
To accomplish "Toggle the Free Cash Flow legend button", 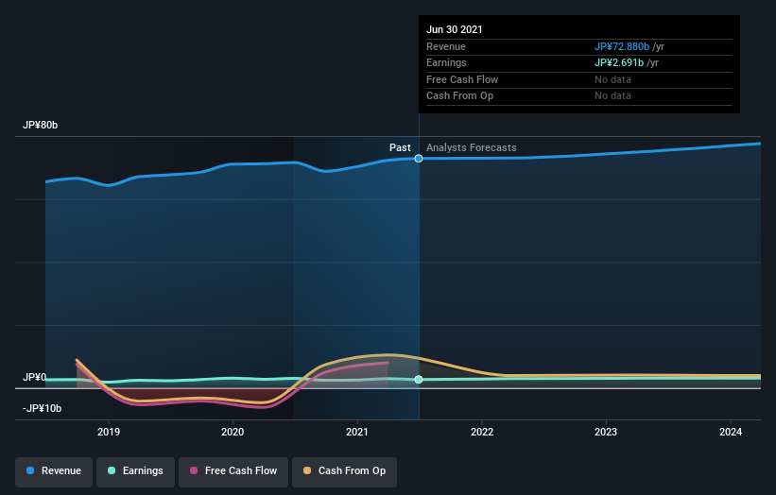I will (233, 471).
